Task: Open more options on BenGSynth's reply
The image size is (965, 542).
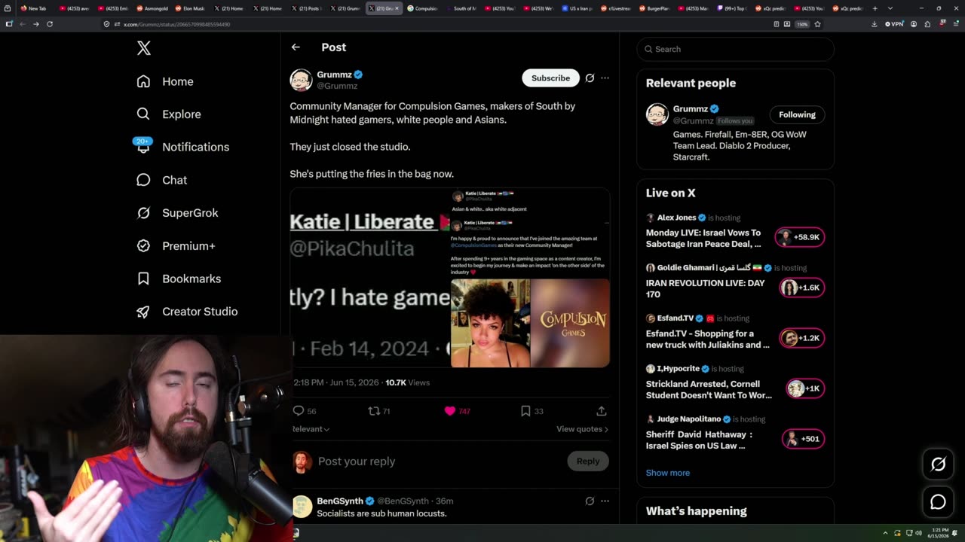Action: [x=605, y=501]
